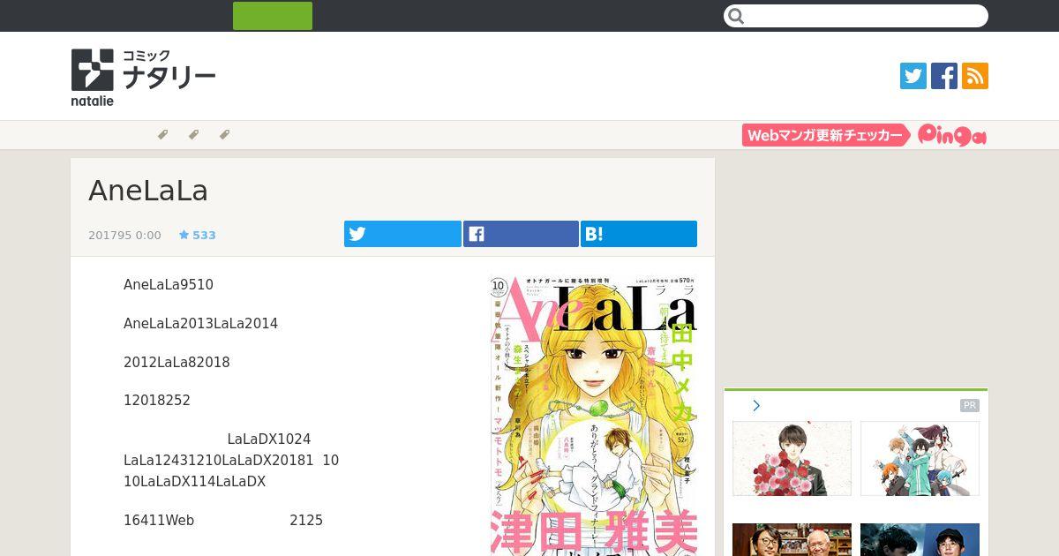Click the text AneLaLa2013LaLa2014
Image resolution: width=1059 pixels, height=556 pixels.
[200, 324]
